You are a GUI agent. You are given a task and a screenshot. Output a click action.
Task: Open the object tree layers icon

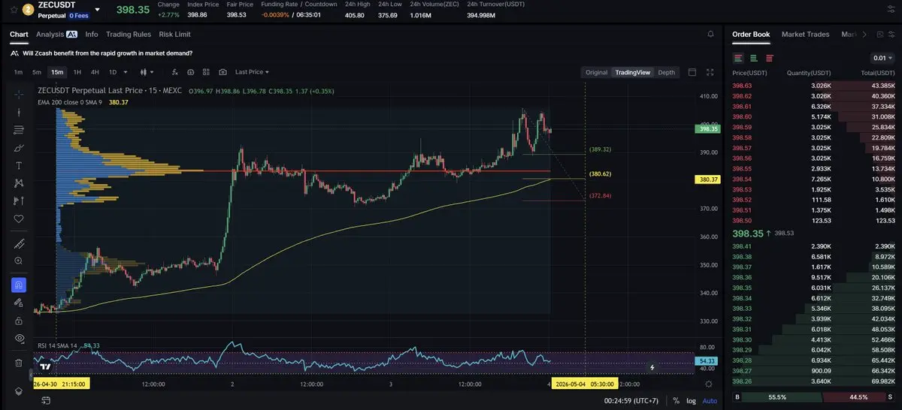click(x=19, y=392)
